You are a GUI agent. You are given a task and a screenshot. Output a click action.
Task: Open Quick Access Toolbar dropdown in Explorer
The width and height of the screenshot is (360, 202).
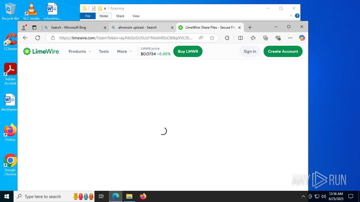click(105, 8)
